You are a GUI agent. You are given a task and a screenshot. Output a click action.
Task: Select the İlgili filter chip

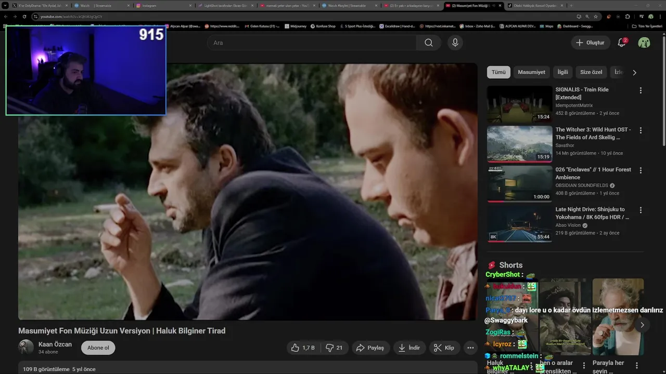pos(562,72)
